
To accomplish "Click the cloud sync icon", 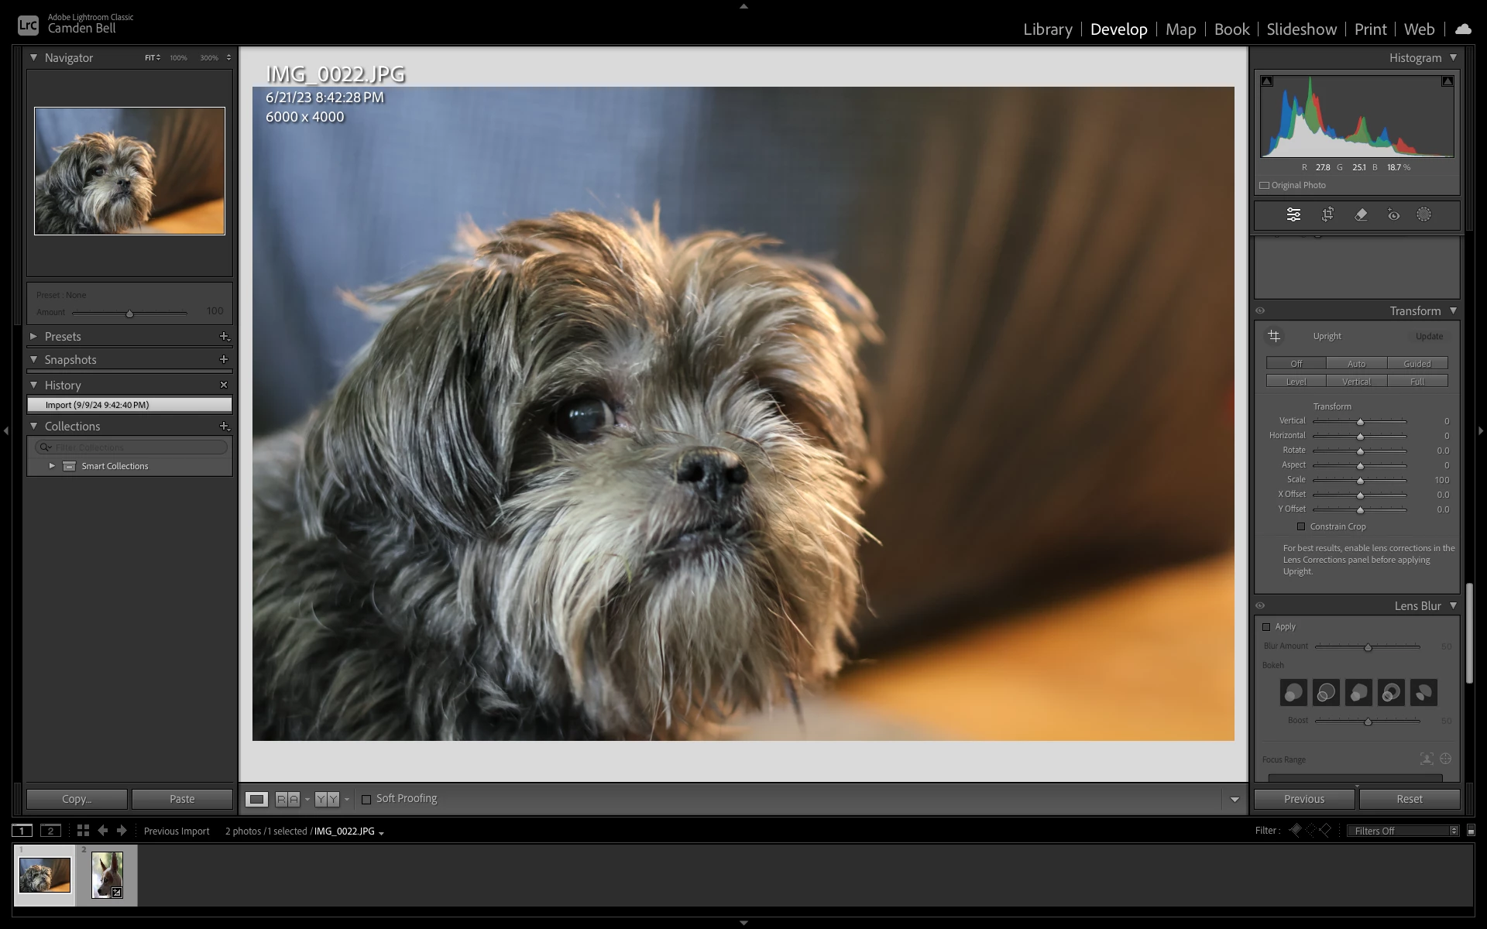I will coord(1462,29).
